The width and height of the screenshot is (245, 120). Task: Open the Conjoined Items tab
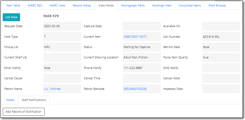pos(190,5)
